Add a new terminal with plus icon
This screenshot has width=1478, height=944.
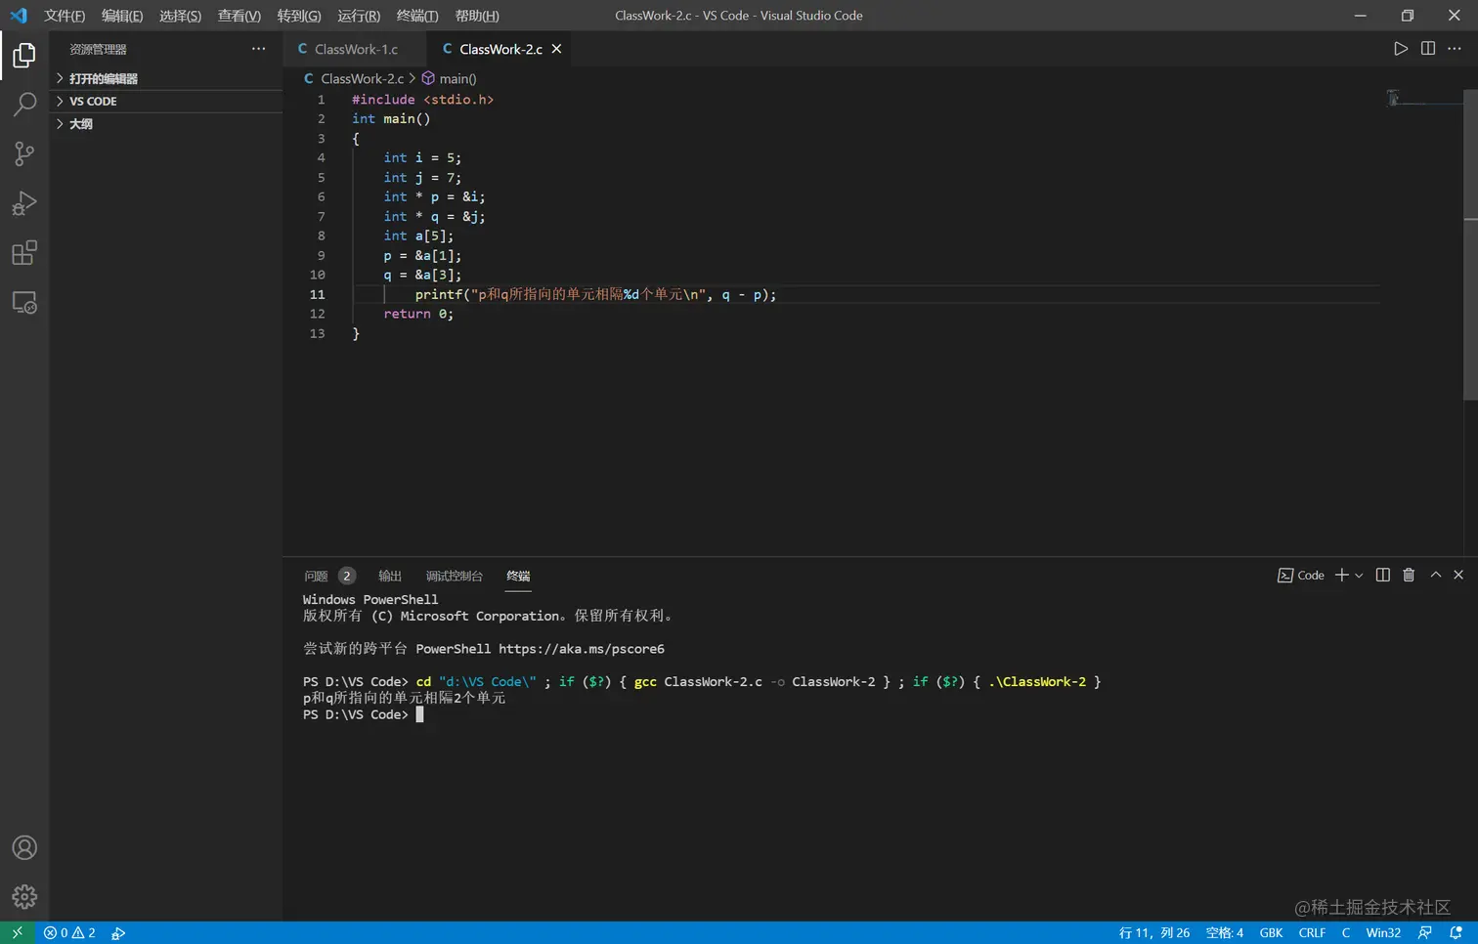point(1342,576)
